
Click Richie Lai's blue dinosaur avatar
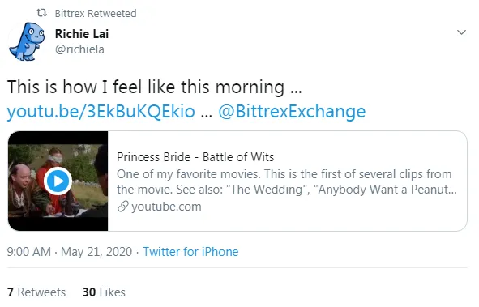[x=27, y=41]
